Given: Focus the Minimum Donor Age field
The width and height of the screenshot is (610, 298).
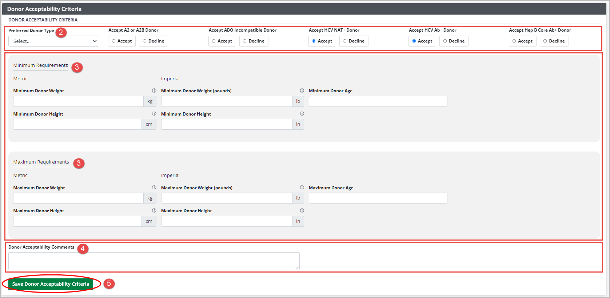Looking at the screenshot, I should [x=378, y=101].
